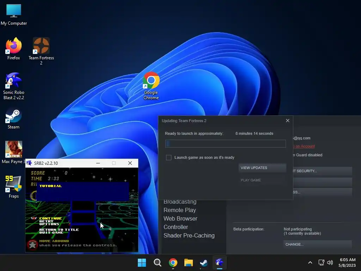Image resolution: width=361 pixels, height=271 pixels.
Task: Open network status tray icon
Action: pyautogui.click(x=322, y=263)
